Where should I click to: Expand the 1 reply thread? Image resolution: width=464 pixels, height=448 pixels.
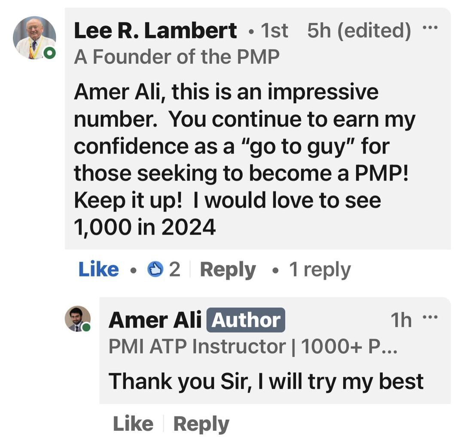pos(320,270)
